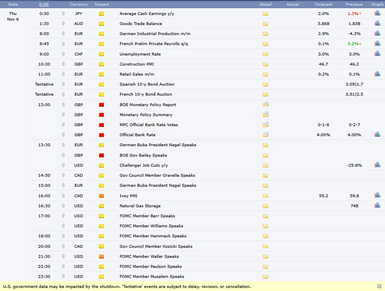Expand details for Spanish 10-y Bond Auction
The width and height of the screenshot is (385, 291).
click(266, 84)
